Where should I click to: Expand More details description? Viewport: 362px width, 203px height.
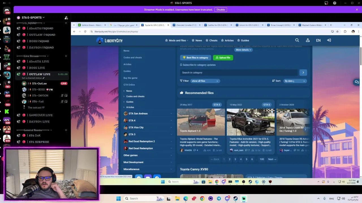243,50
